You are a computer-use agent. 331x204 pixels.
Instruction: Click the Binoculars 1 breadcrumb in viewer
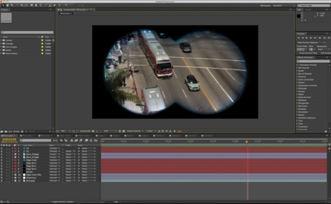(66, 13)
